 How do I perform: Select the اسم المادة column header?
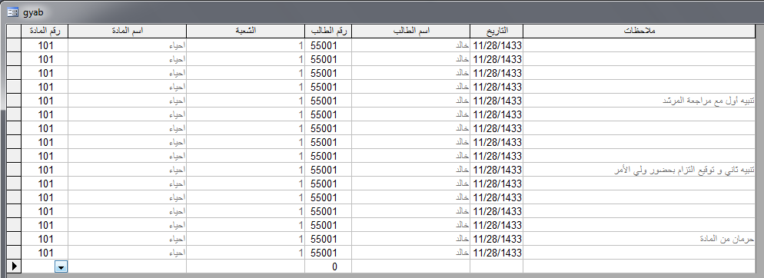click(127, 31)
